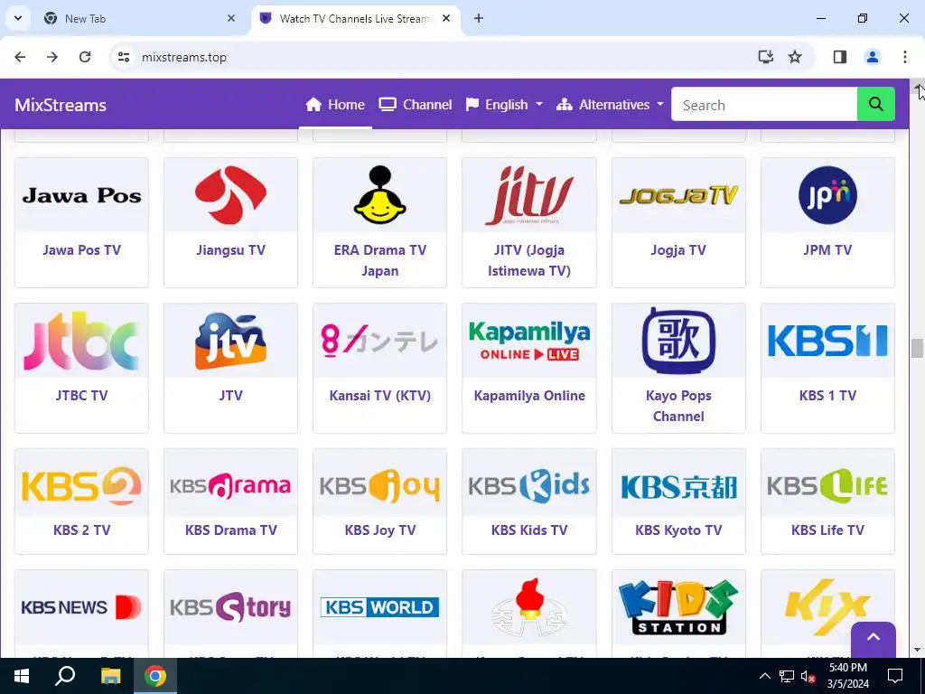Open the Jiangsu TV red logo
This screenshot has height=694, width=925.
pos(230,195)
